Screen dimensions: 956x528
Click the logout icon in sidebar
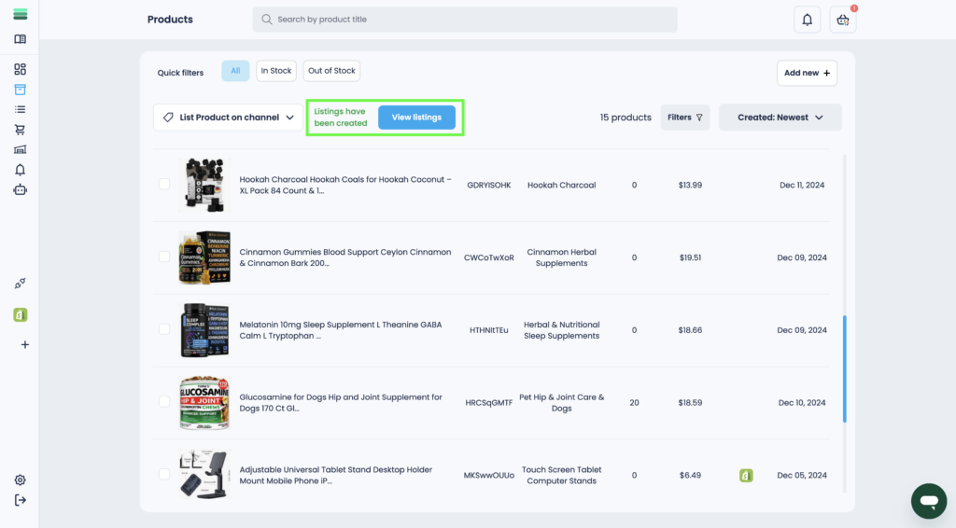point(20,500)
